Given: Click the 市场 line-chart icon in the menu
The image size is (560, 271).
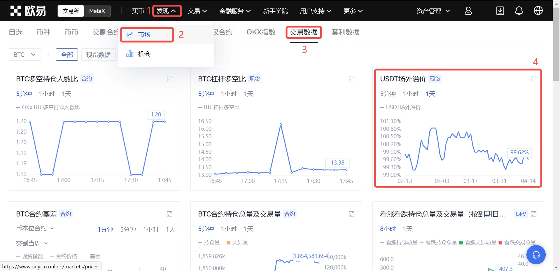Looking at the screenshot, I should (130, 35).
